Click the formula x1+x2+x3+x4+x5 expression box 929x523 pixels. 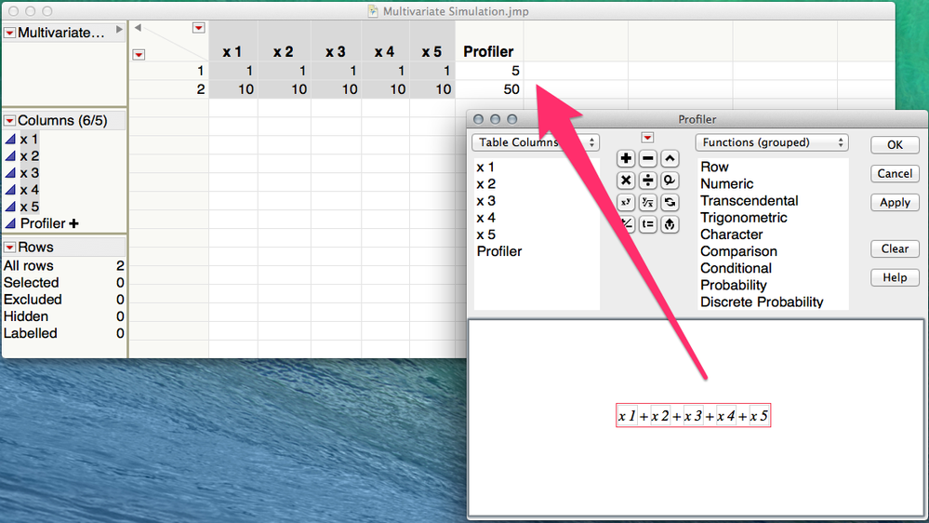click(x=693, y=416)
